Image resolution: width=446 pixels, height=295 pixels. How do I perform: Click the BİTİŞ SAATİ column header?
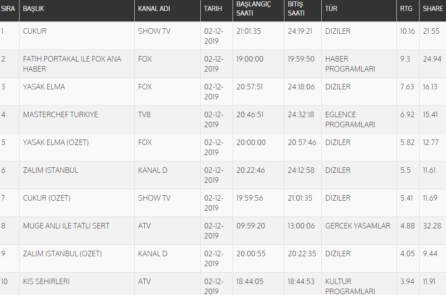point(296,9)
